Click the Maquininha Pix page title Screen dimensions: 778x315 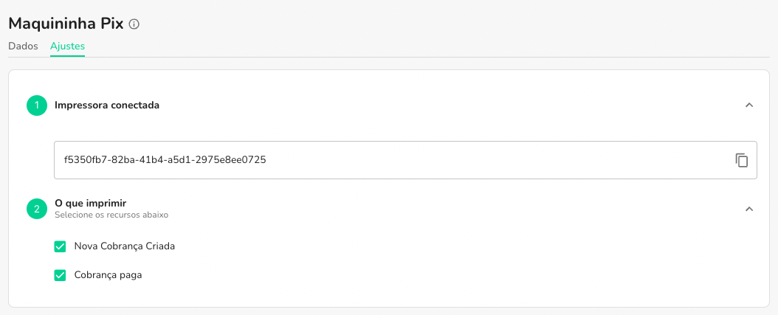point(66,24)
